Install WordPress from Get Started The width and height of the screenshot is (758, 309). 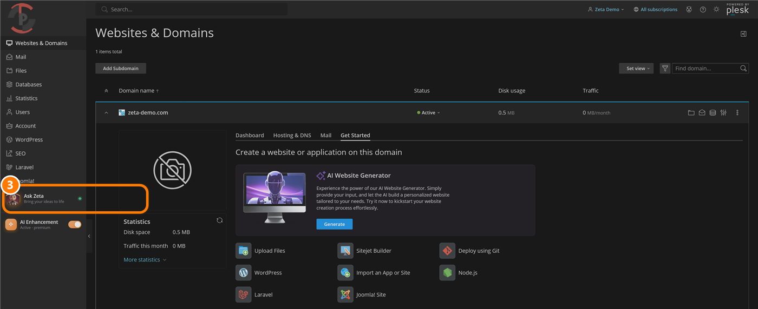coord(259,273)
